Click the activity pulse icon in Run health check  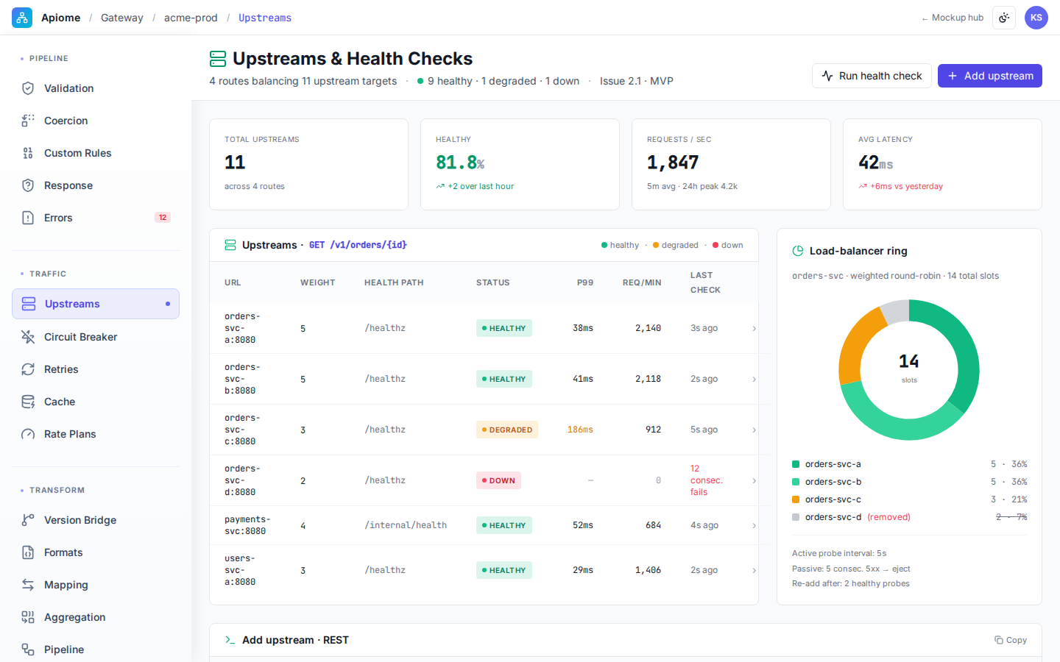click(827, 76)
